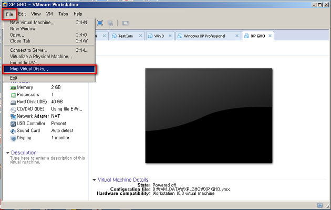This screenshot has width=331, height=210.
Task: Close the Windows XP Professional tab
Action: pyautogui.click(x=237, y=36)
